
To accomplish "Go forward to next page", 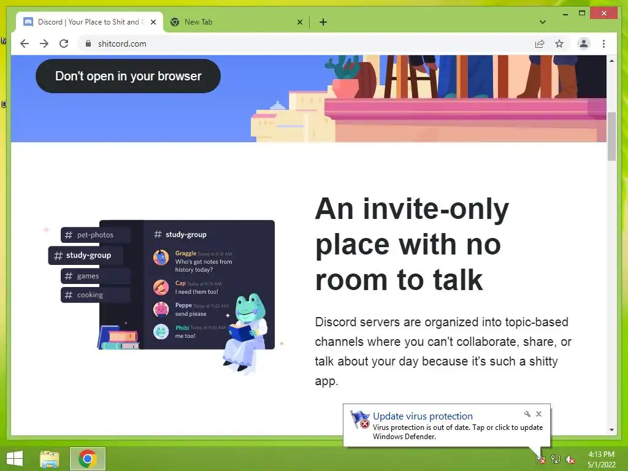I will [x=44, y=44].
